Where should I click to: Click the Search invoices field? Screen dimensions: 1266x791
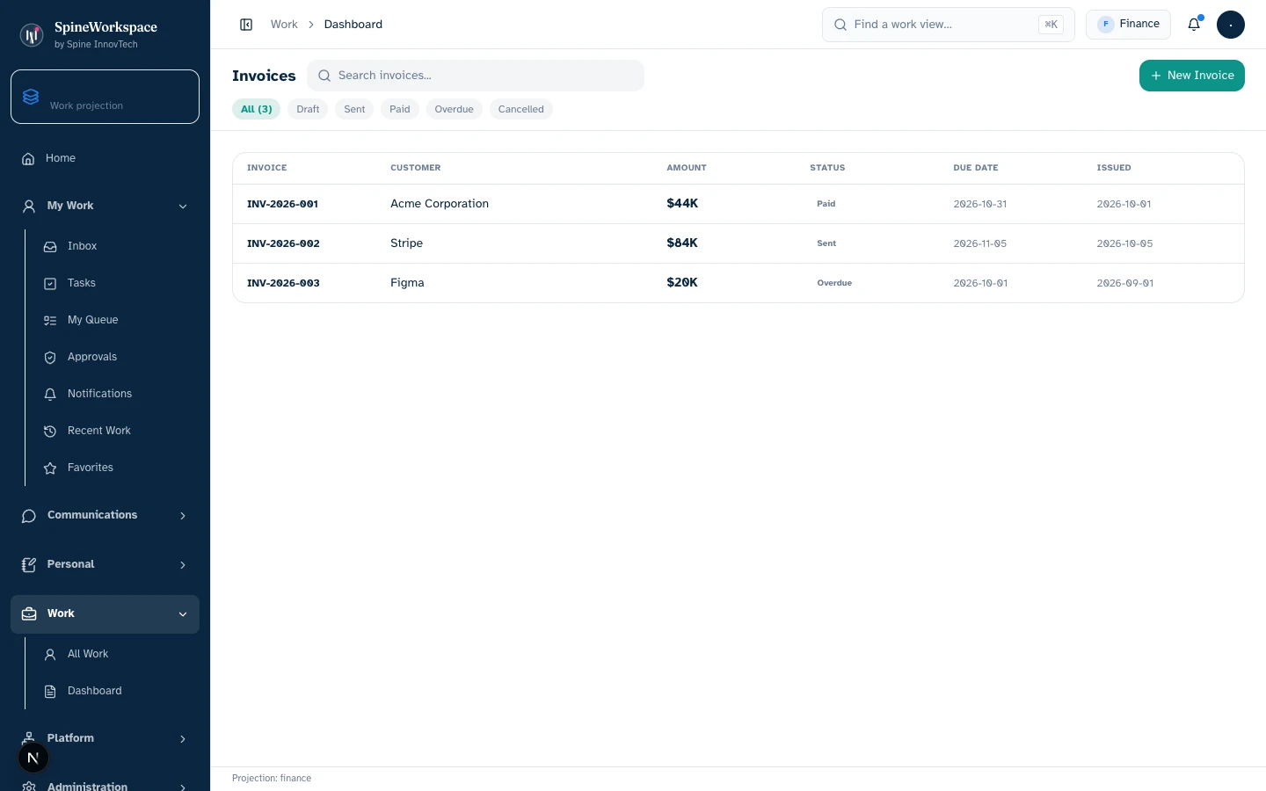(x=476, y=76)
